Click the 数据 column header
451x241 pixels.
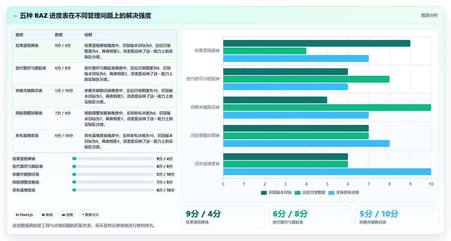[x=59, y=35]
